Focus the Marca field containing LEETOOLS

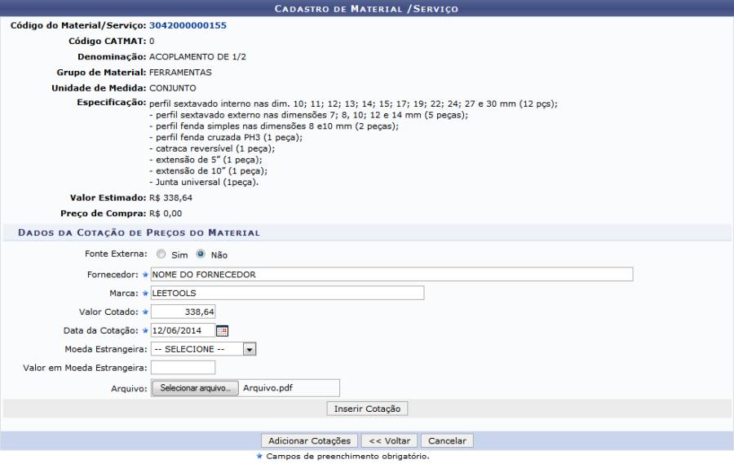click(287, 293)
